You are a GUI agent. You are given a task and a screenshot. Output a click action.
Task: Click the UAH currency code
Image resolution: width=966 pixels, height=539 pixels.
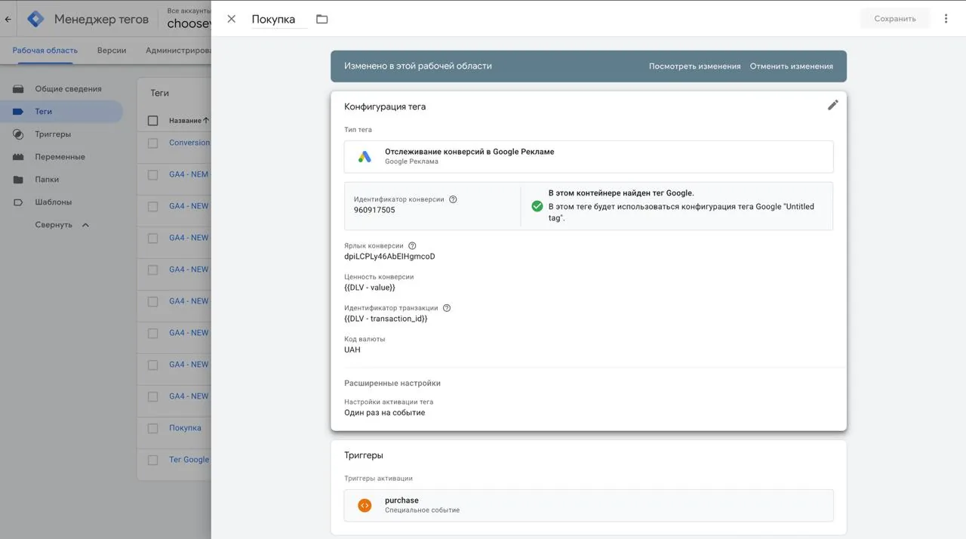[352, 350]
